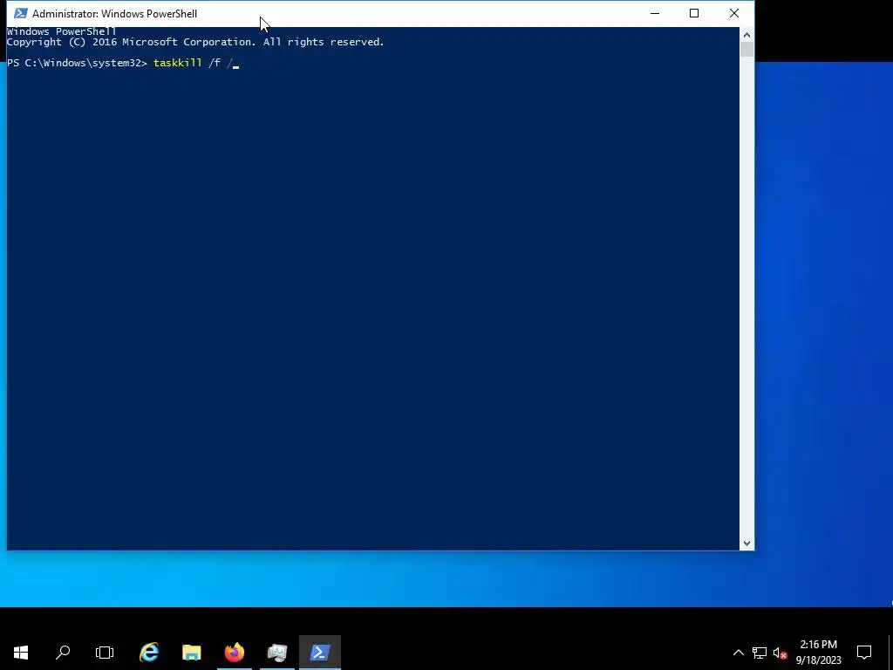The width and height of the screenshot is (893, 670).
Task: Click the typed 'taskkill' command text
Action: click(x=178, y=63)
